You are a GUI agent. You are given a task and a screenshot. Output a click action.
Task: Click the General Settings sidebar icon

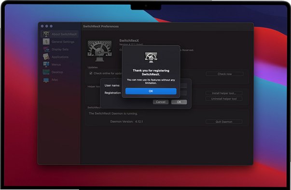46,41
